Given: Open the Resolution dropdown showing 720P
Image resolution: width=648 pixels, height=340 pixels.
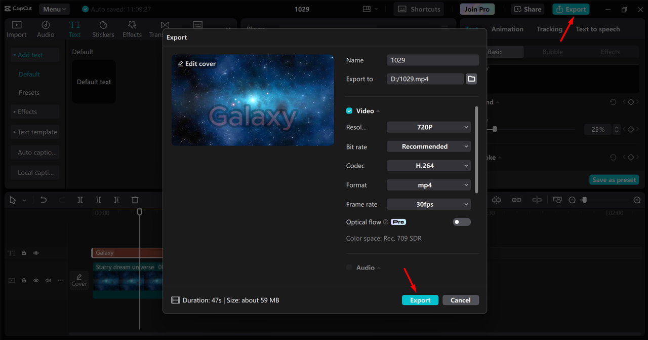Looking at the screenshot, I should tap(429, 127).
